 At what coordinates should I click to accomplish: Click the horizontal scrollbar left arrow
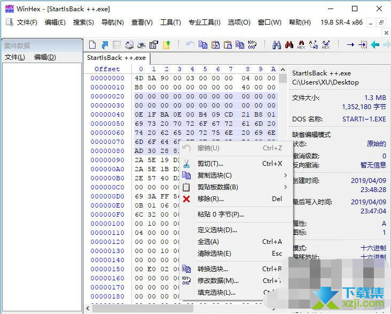click(x=88, y=308)
